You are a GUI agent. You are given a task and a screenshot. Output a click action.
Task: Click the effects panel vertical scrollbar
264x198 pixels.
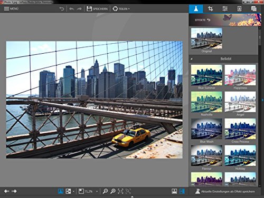point(260,37)
